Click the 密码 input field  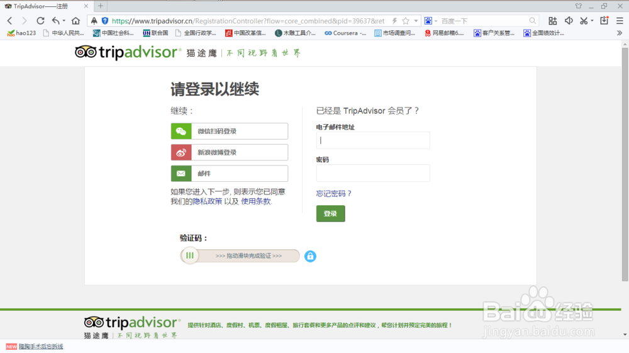373,173
